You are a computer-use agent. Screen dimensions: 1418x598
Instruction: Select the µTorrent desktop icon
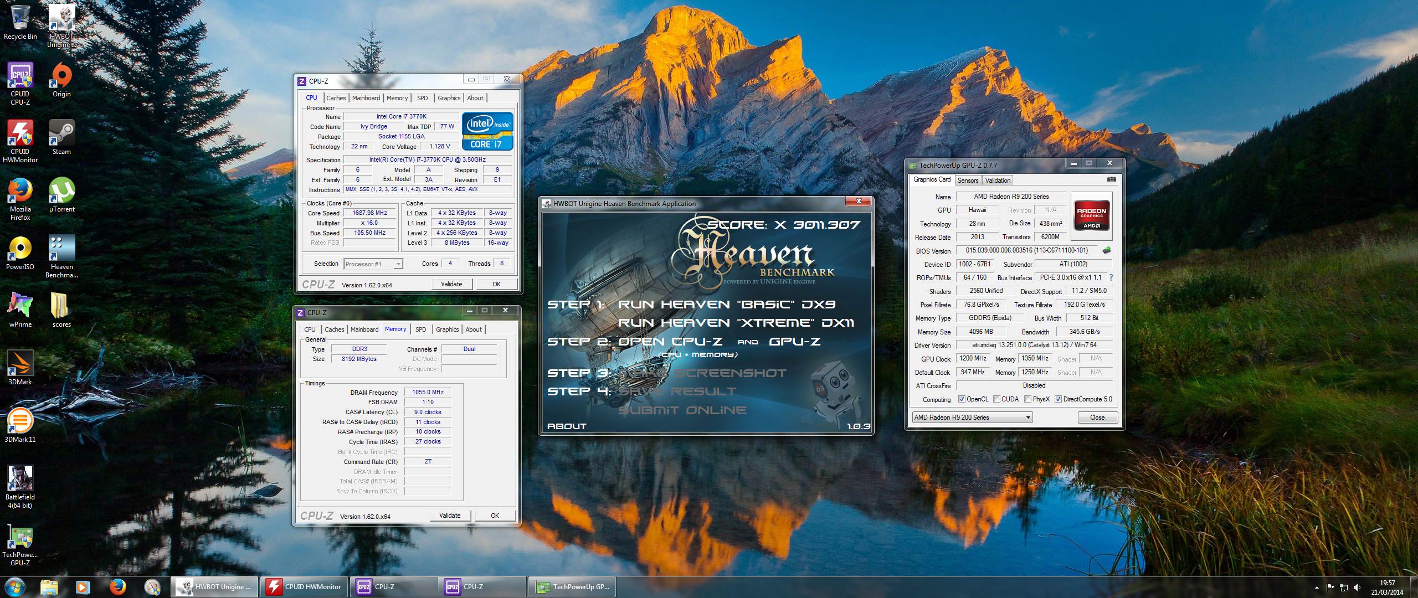tap(61, 195)
